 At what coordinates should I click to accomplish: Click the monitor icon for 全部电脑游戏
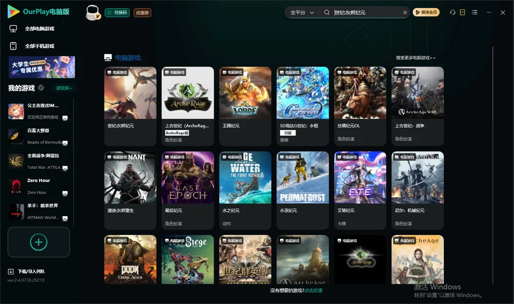13,29
